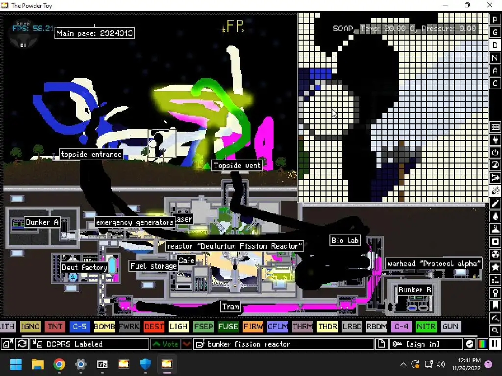Select the DEST element
This screenshot has height=376, width=502.
pyautogui.click(x=153, y=327)
